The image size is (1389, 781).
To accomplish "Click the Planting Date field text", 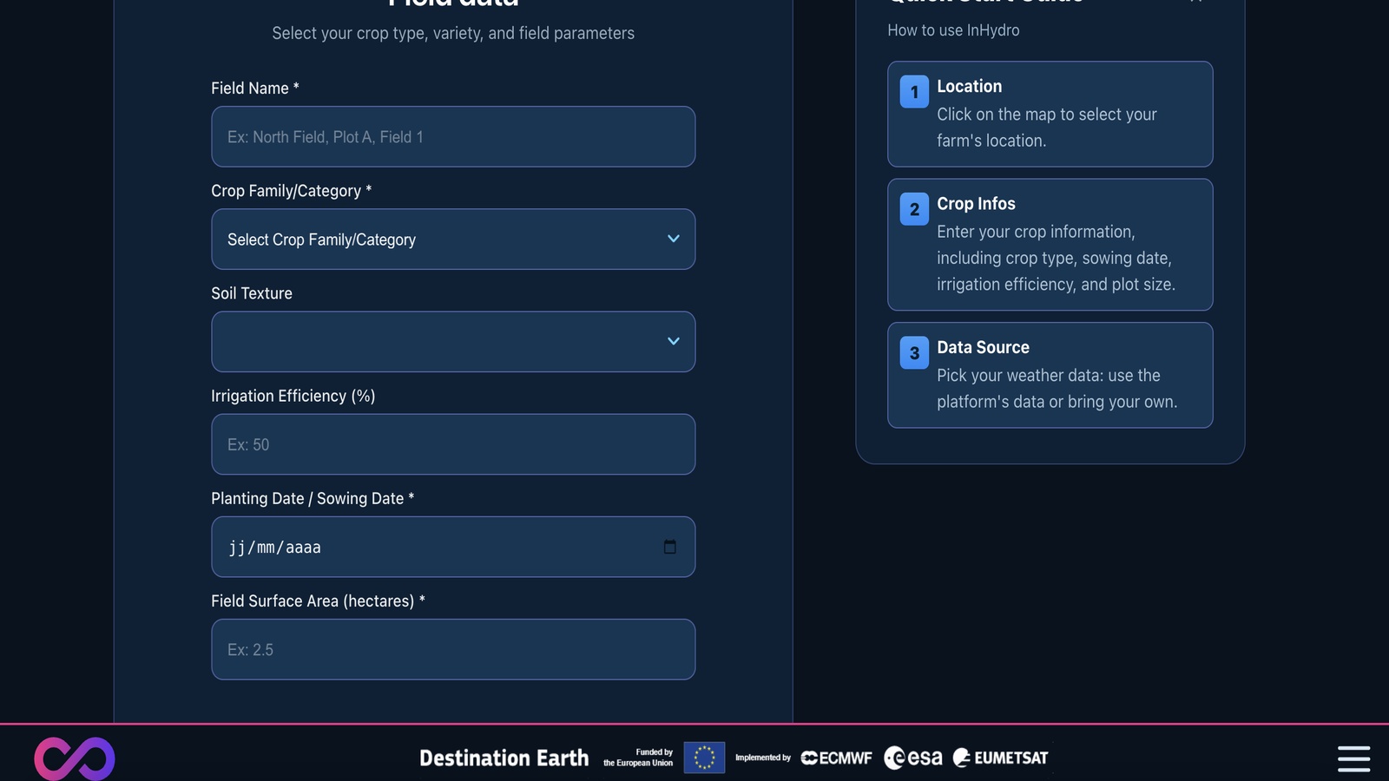I will pos(274,548).
